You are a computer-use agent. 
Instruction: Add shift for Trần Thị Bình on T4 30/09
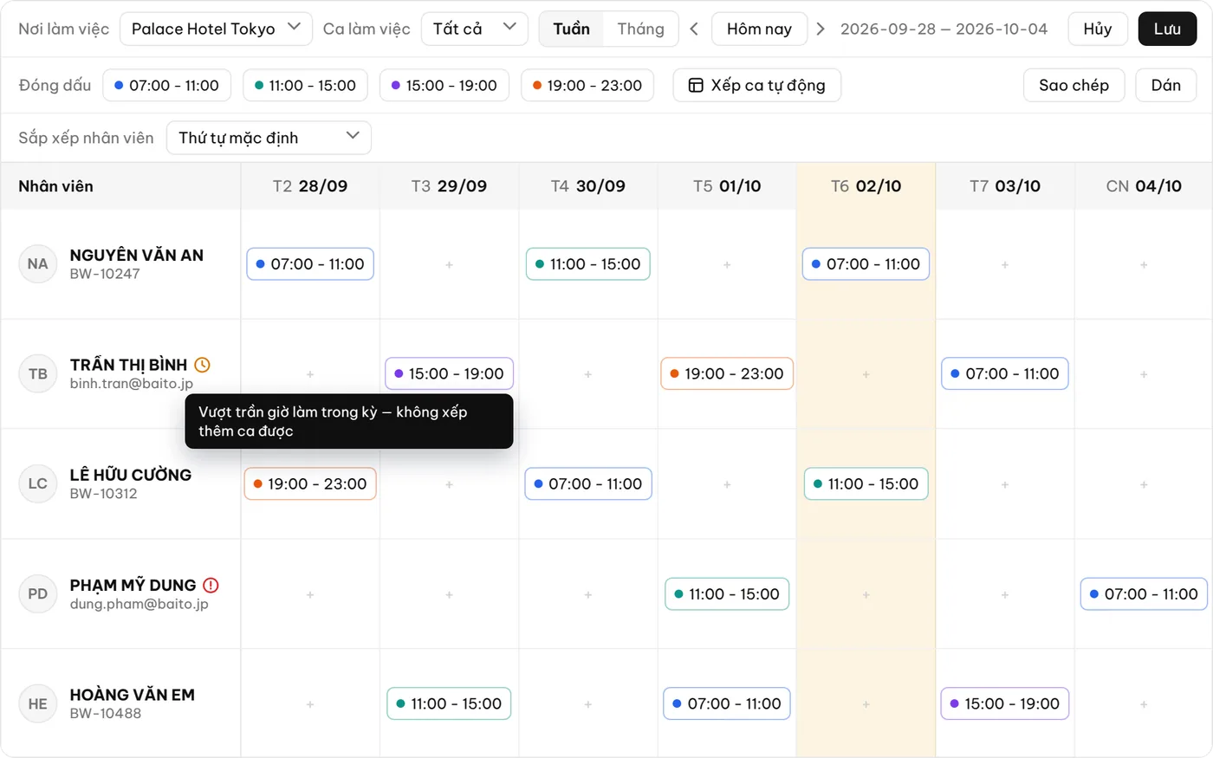588,375
